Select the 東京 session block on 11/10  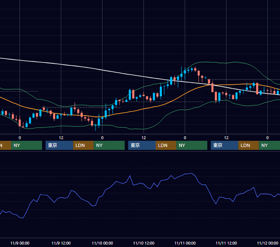142,145
